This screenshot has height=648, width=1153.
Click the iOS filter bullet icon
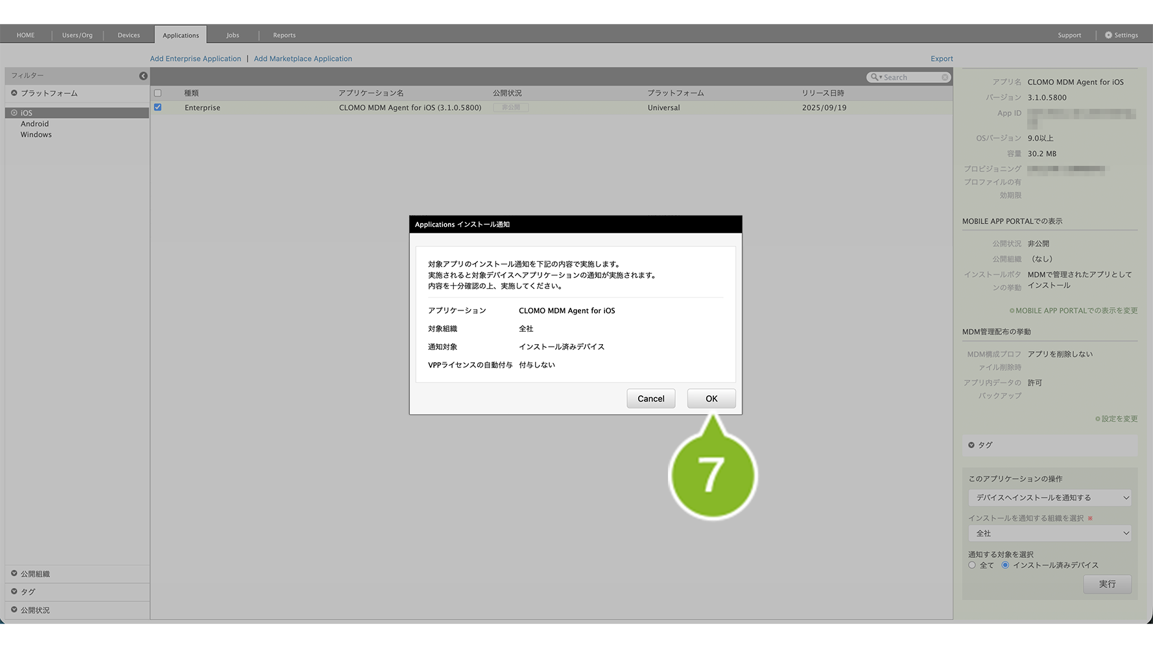[14, 113]
